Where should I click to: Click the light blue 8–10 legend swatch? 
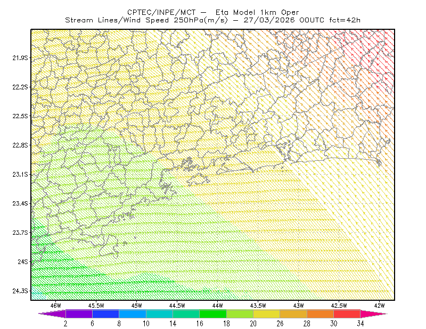(133, 314)
